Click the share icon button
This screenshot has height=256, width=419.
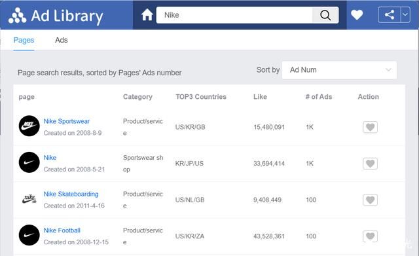point(390,14)
